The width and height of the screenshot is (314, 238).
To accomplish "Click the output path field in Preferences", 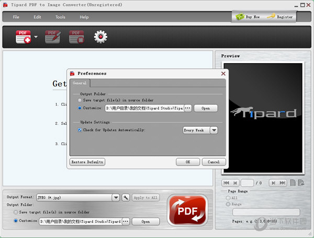I will coord(144,108).
